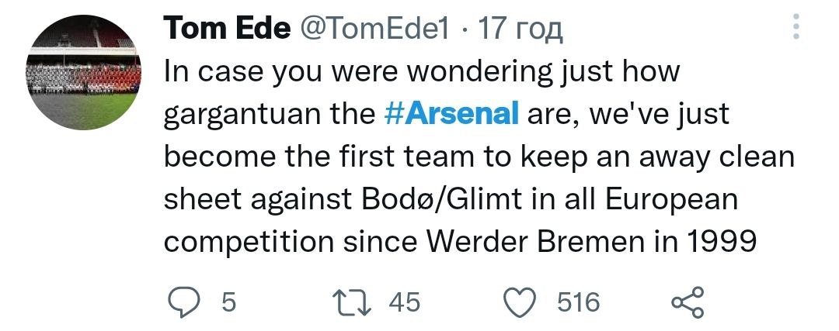Click the reply count of 5

click(x=228, y=302)
